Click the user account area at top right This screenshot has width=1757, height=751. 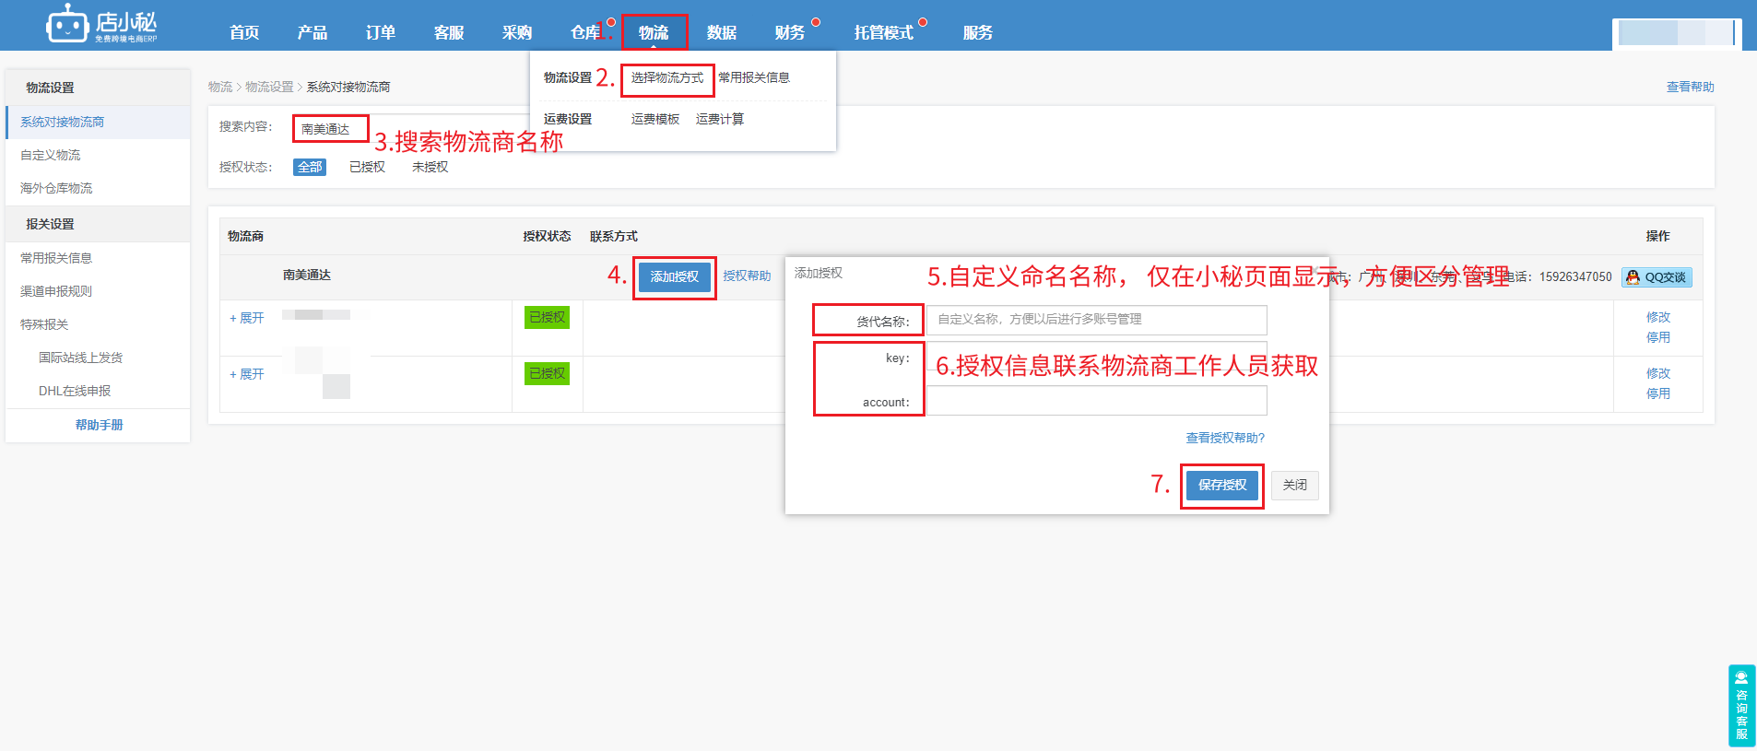coord(1677,33)
